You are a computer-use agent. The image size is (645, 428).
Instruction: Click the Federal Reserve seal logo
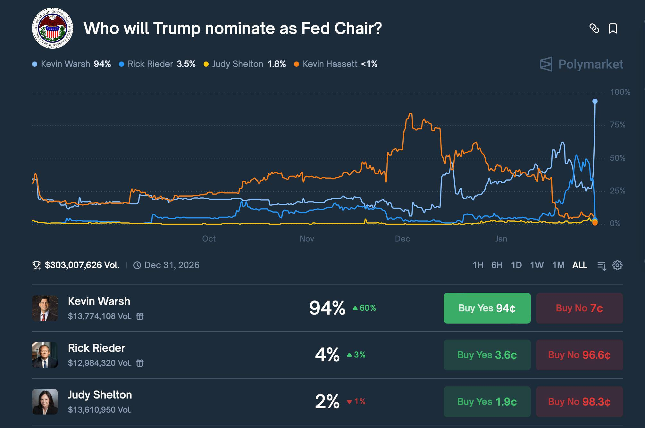pos(53,28)
